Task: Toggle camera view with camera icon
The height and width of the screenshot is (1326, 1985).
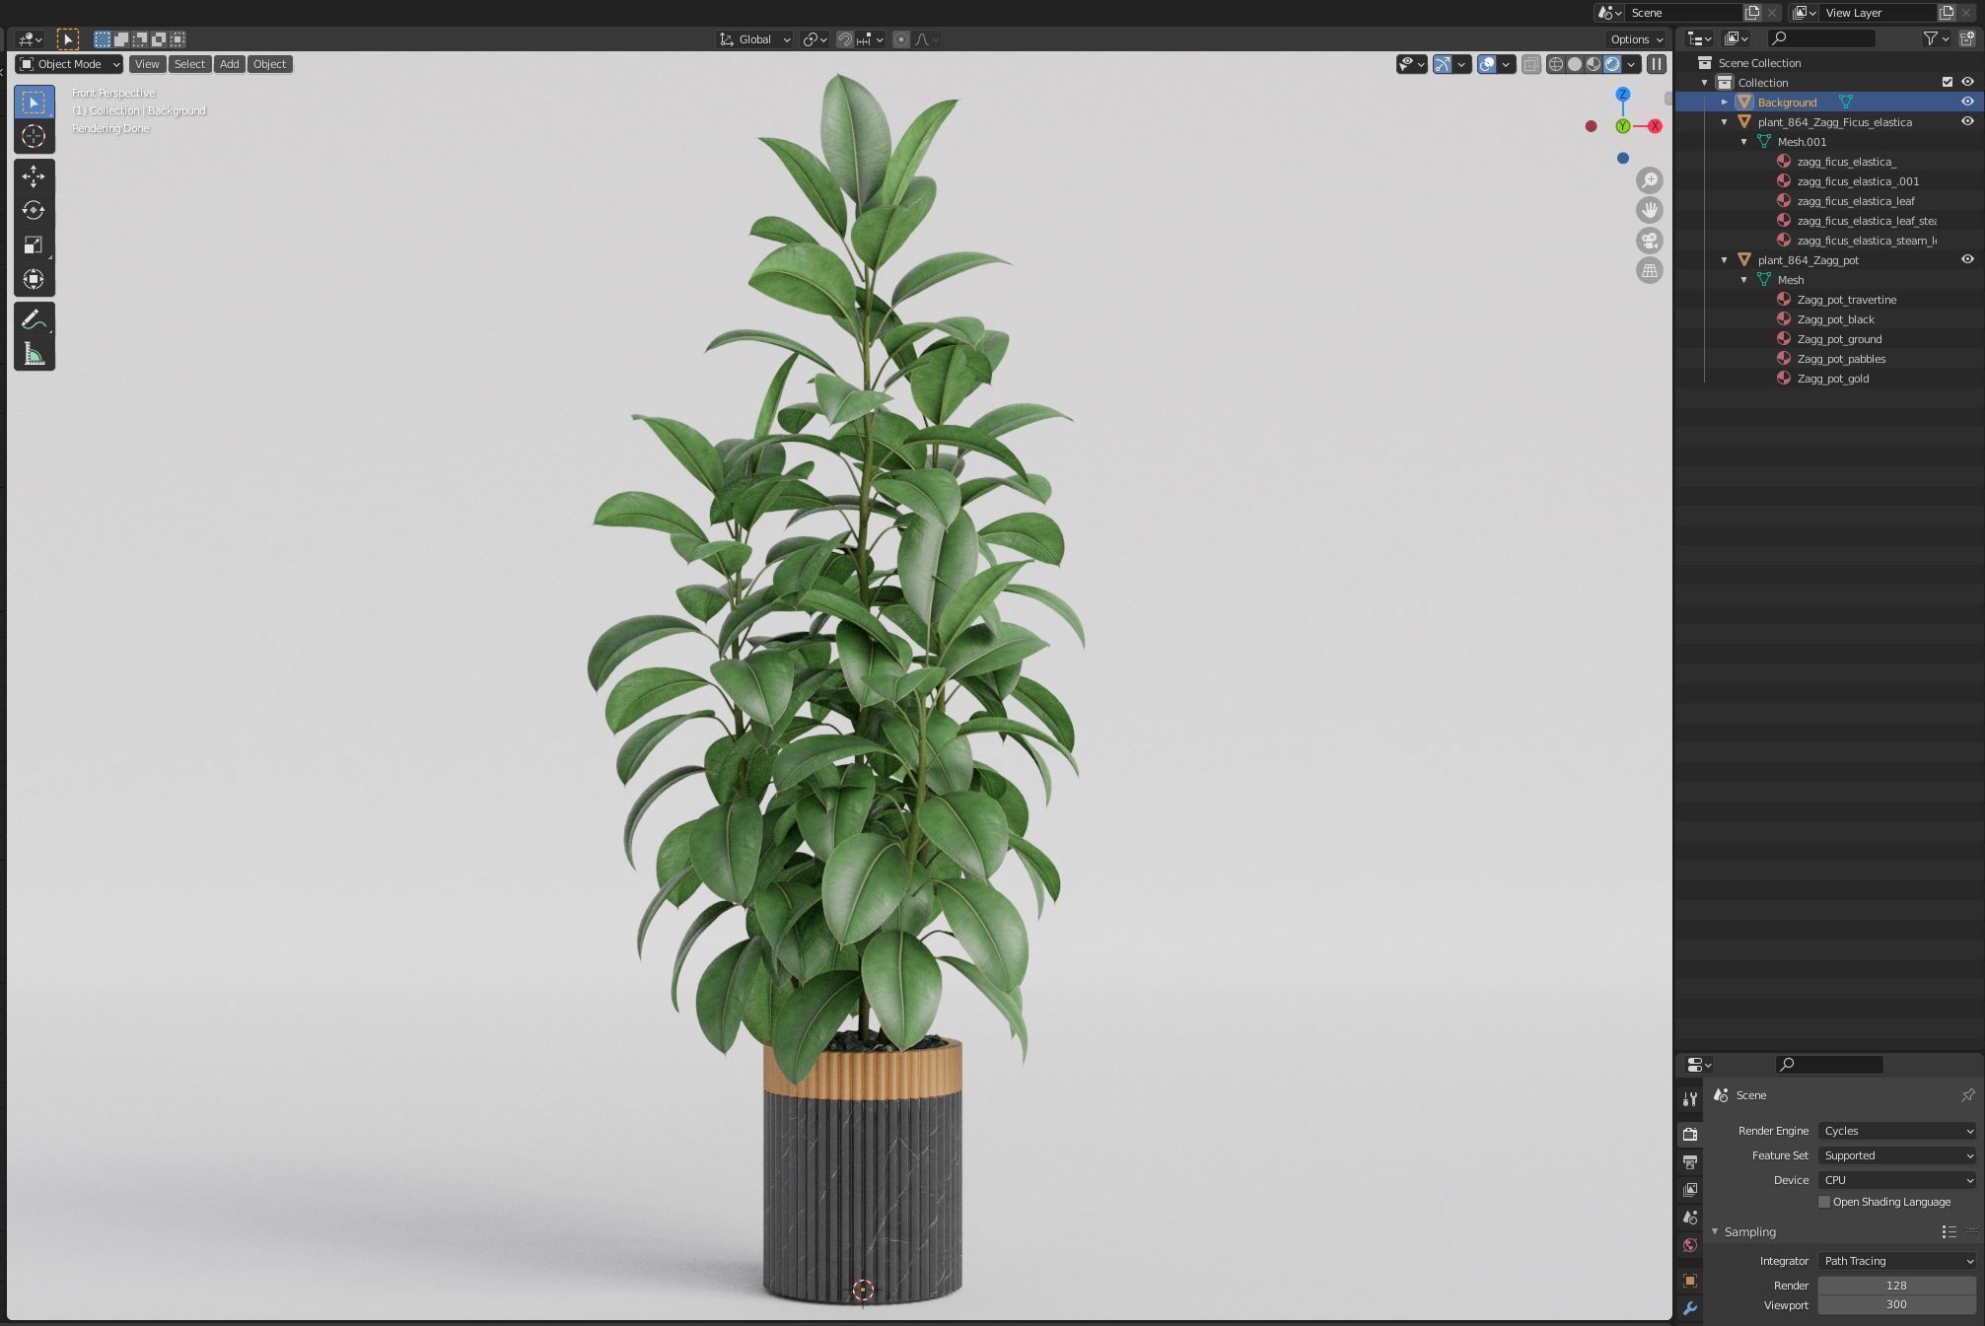Action: 1649,241
